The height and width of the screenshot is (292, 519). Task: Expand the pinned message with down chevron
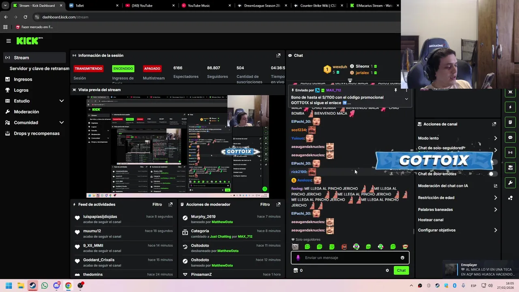point(406,99)
